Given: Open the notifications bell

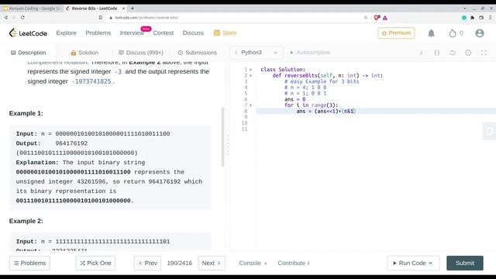Looking at the screenshot, I should pyautogui.click(x=431, y=33).
